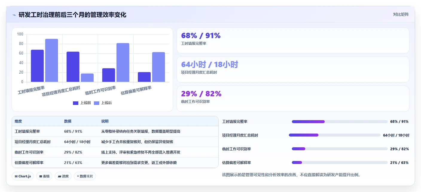Select the 64小时 / 18小时 data card value
Screen dimensions: 421x192
[210, 64]
